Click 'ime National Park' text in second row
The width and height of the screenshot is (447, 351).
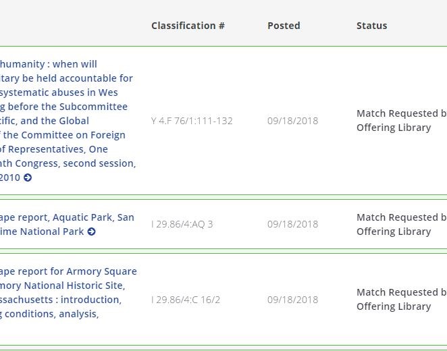pyautogui.click(x=42, y=232)
